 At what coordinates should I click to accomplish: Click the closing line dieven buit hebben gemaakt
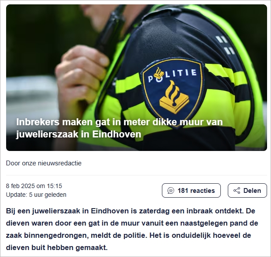[57, 248]
